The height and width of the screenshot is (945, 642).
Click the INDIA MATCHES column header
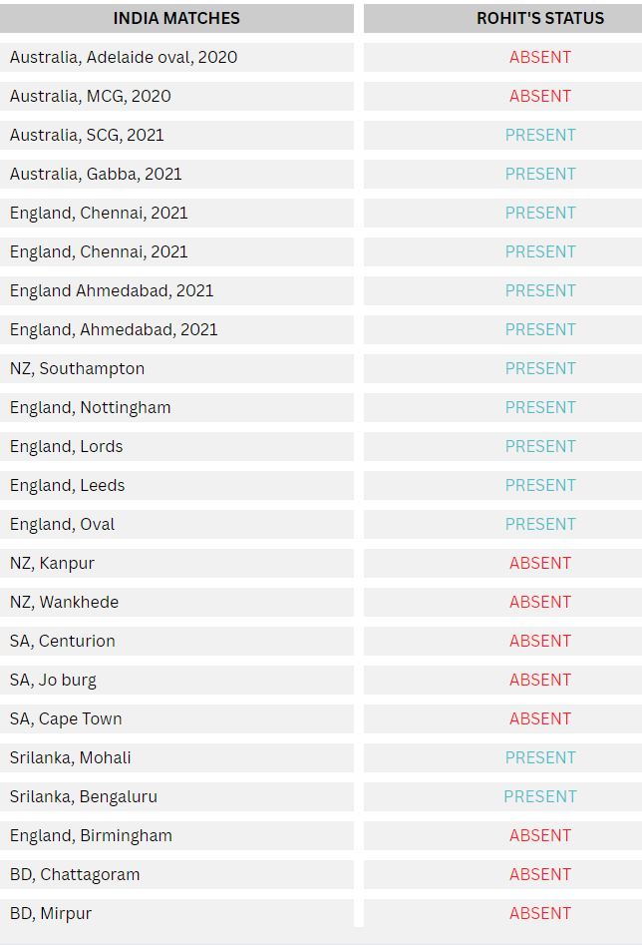pos(176,18)
